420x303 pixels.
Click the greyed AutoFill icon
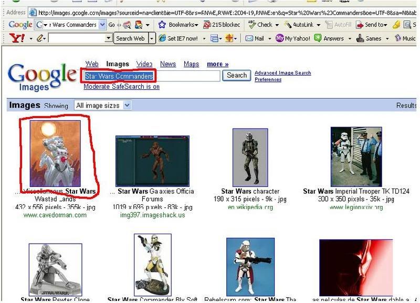point(329,25)
